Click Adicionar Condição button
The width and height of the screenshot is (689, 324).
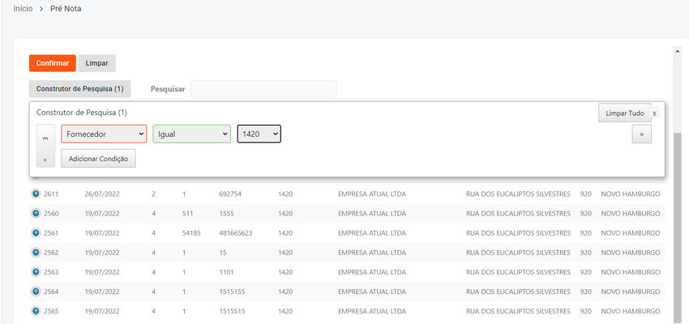[98, 159]
